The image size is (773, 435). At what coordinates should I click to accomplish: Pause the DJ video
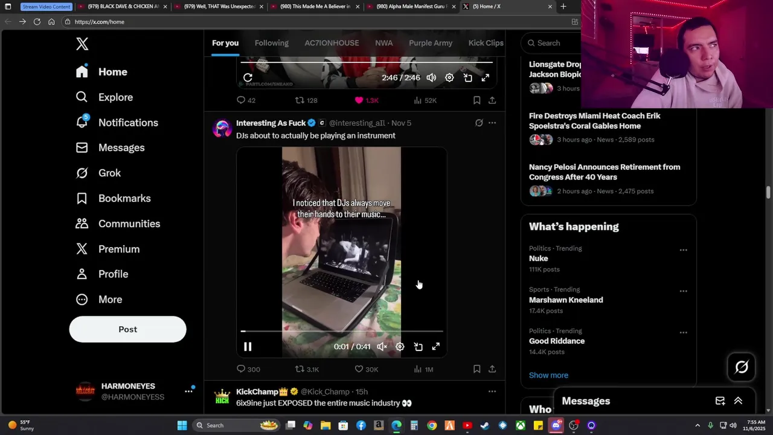click(248, 347)
